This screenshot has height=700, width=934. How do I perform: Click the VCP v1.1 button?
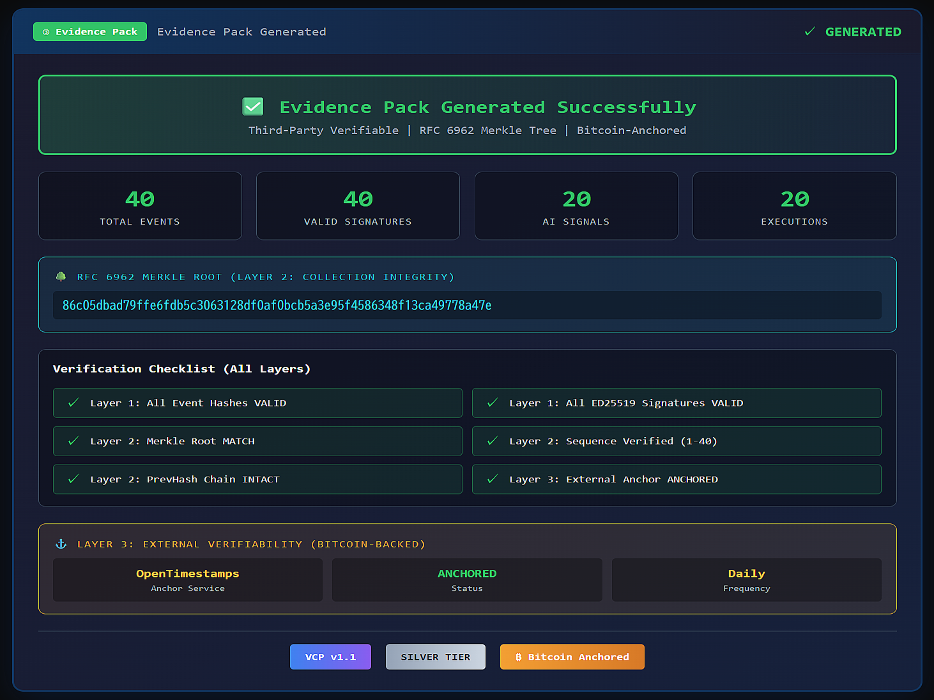point(330,657)
